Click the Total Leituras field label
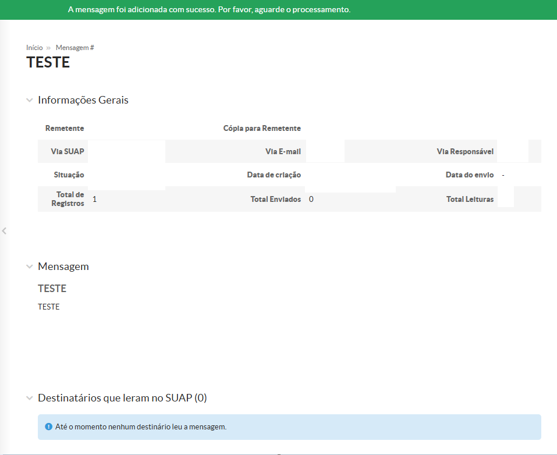 470,199
